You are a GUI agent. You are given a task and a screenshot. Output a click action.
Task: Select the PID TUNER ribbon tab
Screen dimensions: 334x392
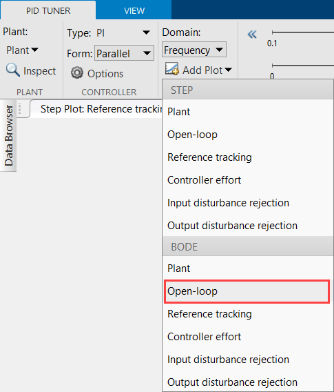[48, 11]
